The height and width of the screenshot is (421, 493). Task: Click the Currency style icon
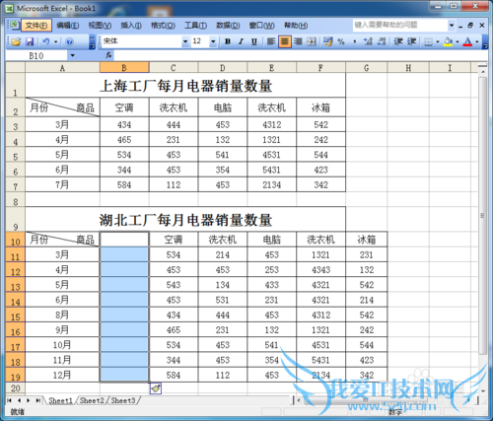[x=327, y=41]
